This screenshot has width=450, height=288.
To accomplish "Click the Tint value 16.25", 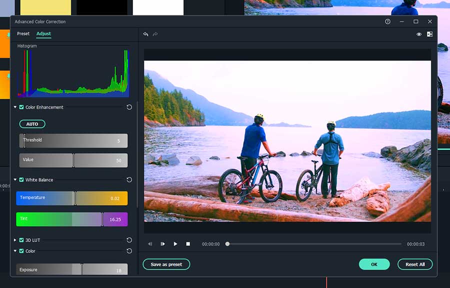I will click(115, 220).
